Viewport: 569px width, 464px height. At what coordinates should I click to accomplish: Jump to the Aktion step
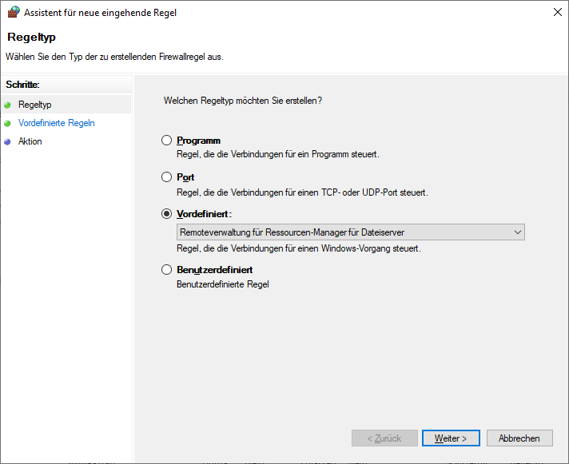point(30,141)
